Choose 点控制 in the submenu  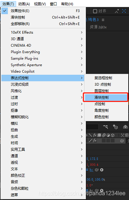point(106,104)
